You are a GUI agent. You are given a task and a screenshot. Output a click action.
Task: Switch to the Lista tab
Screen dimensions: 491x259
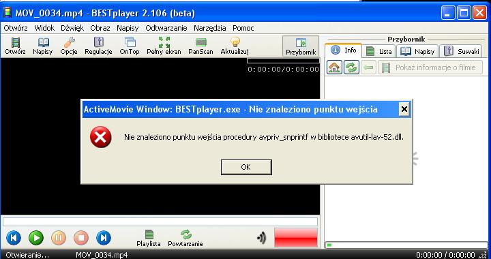pos(379,51)
